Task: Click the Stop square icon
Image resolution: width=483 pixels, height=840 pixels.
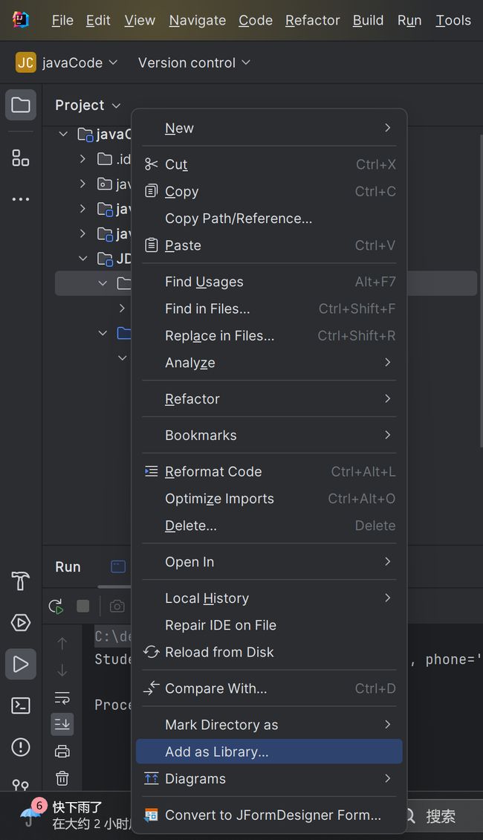Action: pyautogui.click(x=83, y=606)
